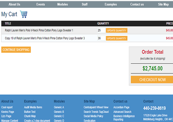This screenshot has width=173, height=122.
Task: Click the quantity field showing 25
Action: coord(101,30)
